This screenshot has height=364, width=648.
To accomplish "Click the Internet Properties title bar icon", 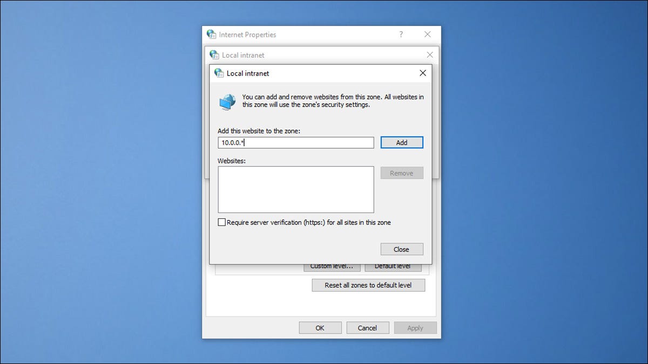I will 211,35.
